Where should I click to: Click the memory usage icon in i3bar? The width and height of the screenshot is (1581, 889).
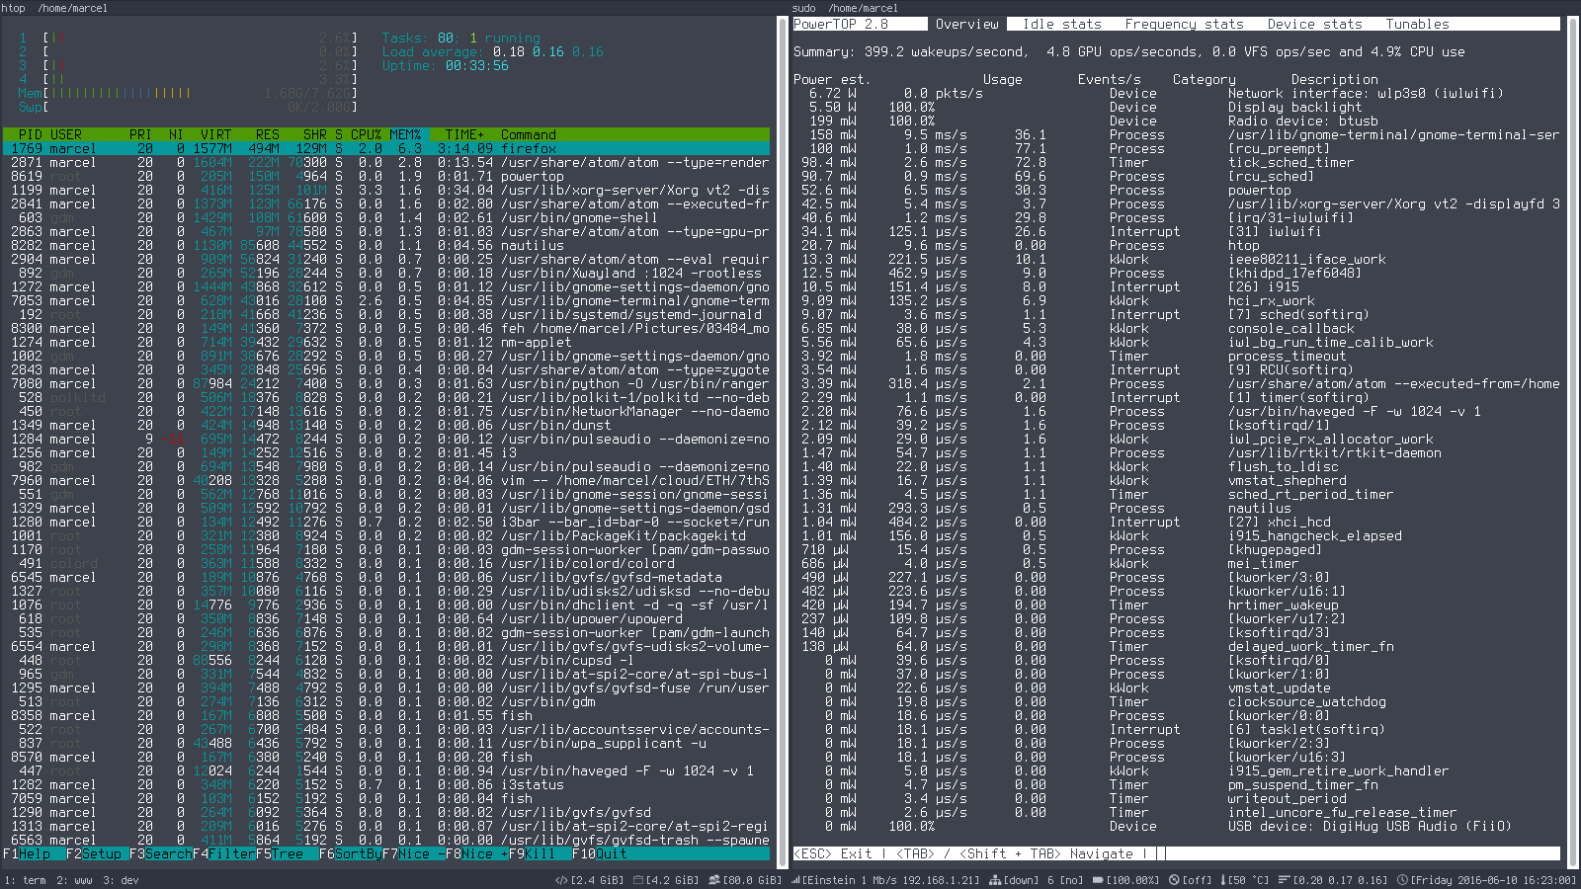[561, 880]
